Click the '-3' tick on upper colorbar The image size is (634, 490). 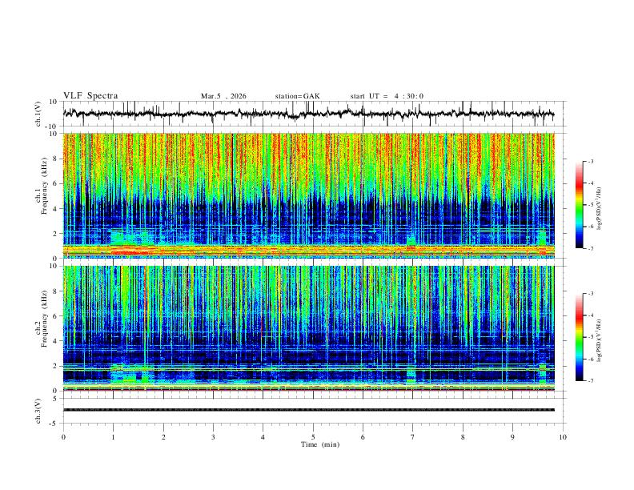(x=590, y=162)
